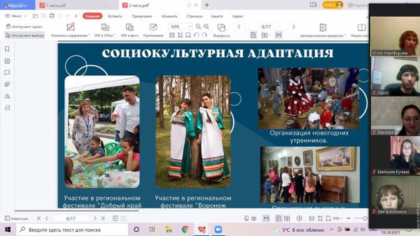Image resolution: width=420 pixels, height=236 pixels.
Task: Click the Повернуть rotate icon
Action: click(x=221, y=27)
